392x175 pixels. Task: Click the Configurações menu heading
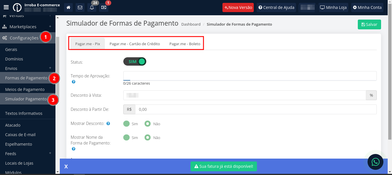24,38
